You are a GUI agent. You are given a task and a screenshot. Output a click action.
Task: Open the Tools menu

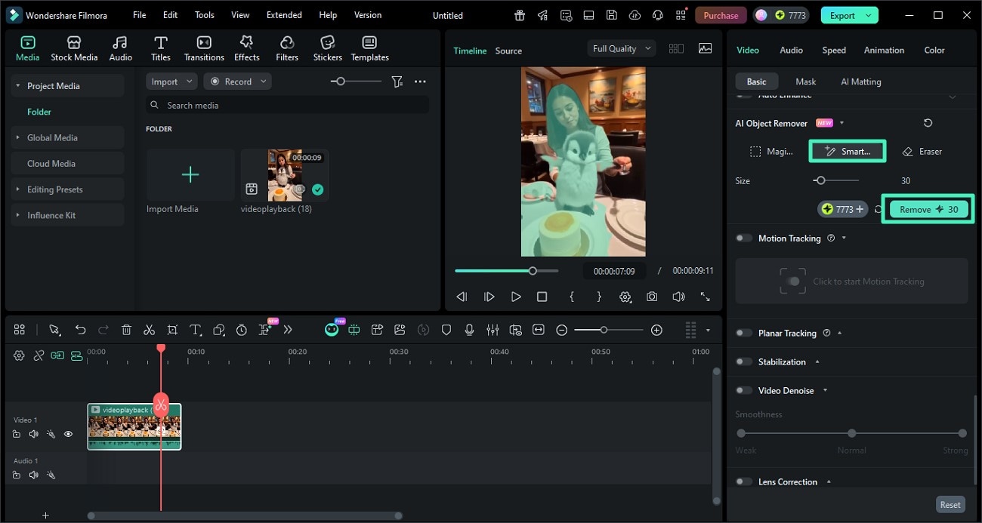(x=203, y=14)
